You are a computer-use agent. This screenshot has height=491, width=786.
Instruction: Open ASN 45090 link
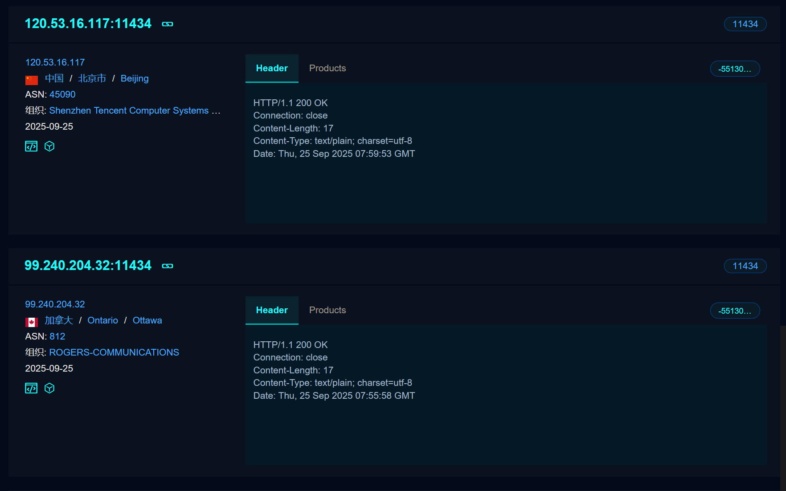point(62,94)
